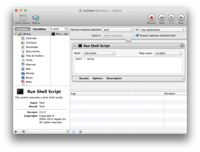200x152 pixels.
Task: Select Fonts category in the library
Action: [x=29, y=60]
